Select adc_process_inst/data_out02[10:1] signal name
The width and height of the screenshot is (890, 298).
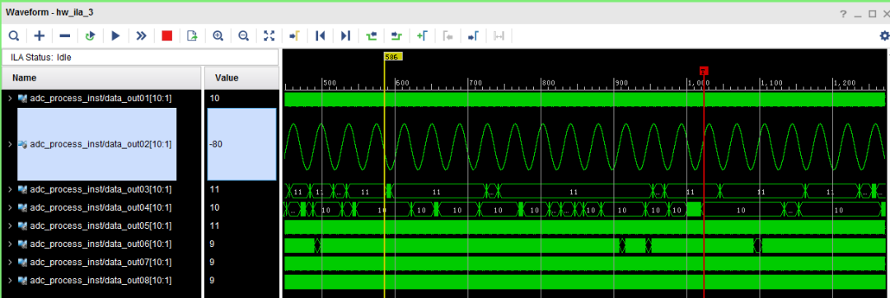click(101, 144)
